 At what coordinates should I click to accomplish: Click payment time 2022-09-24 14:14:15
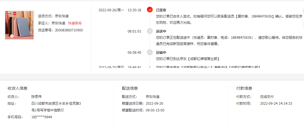[276, 104]
